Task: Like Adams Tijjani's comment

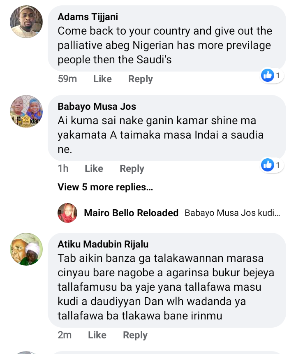Action: [102, 79]
